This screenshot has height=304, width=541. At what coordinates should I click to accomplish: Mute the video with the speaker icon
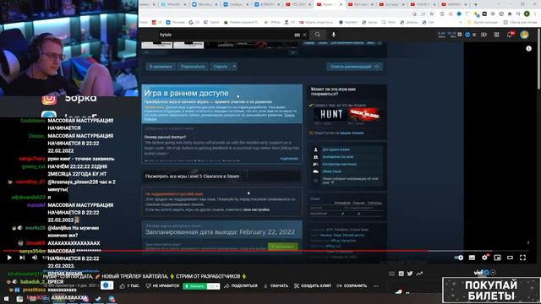tap(35, 258)
